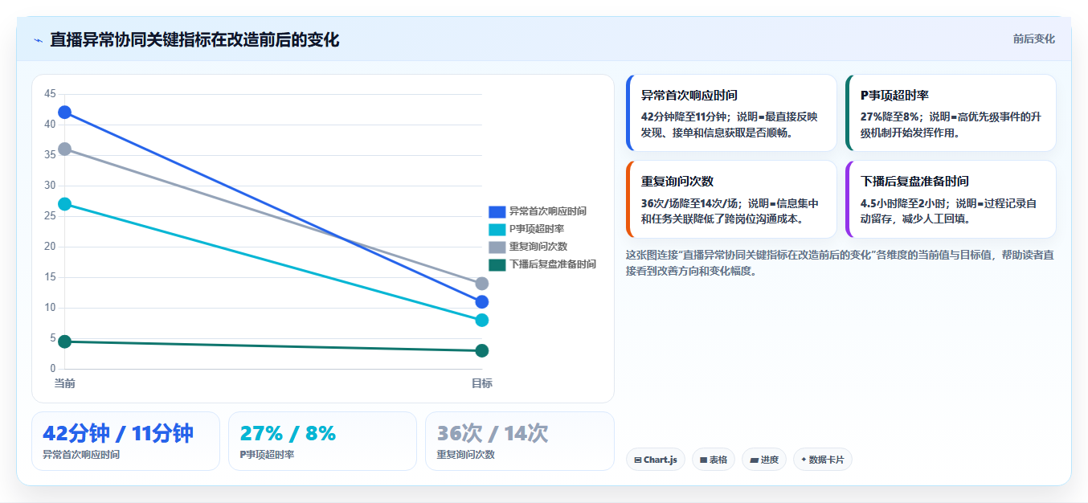Click the cyan target point at 8
This screenshot has width=1088, height=503.
(482, 320)
